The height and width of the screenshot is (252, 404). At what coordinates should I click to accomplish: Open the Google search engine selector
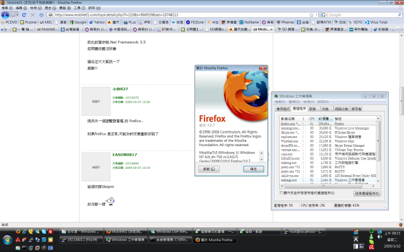click(324, 15)
